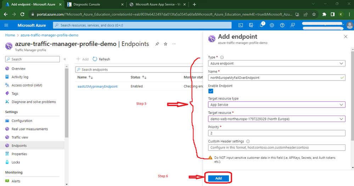Open Traffic view menu item
Image resolution: width=354 pixels, height=186 pixels.
[x=20, y=137]
